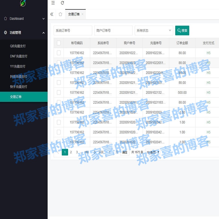Click the dashboard house icon in the sidebar
This screenshot has height=219, width=219.
[x=5, y=19]
